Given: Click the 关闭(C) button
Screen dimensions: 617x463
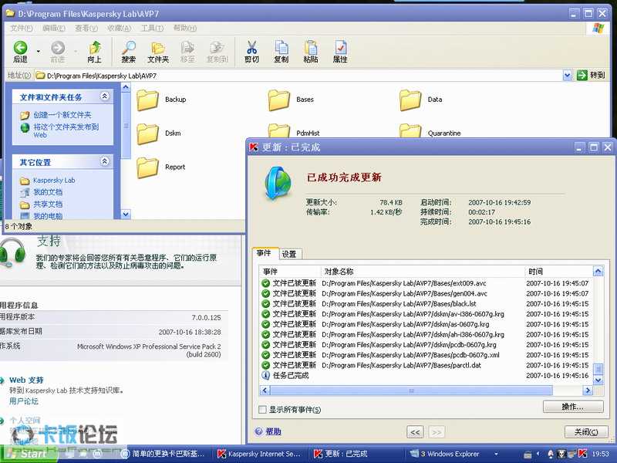Looking at the screenshot, I should [586, 432].
